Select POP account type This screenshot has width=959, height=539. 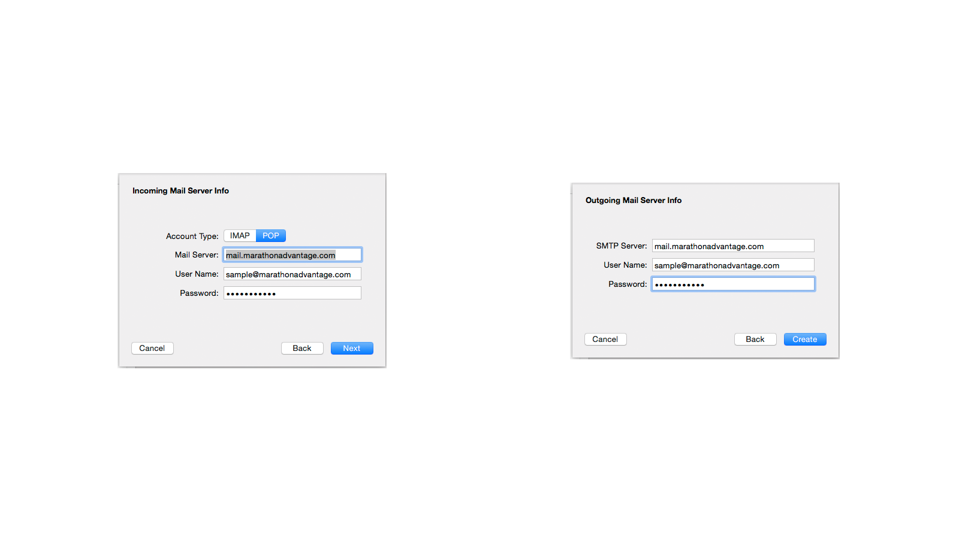pyautogui.click(x=271, y=236)
